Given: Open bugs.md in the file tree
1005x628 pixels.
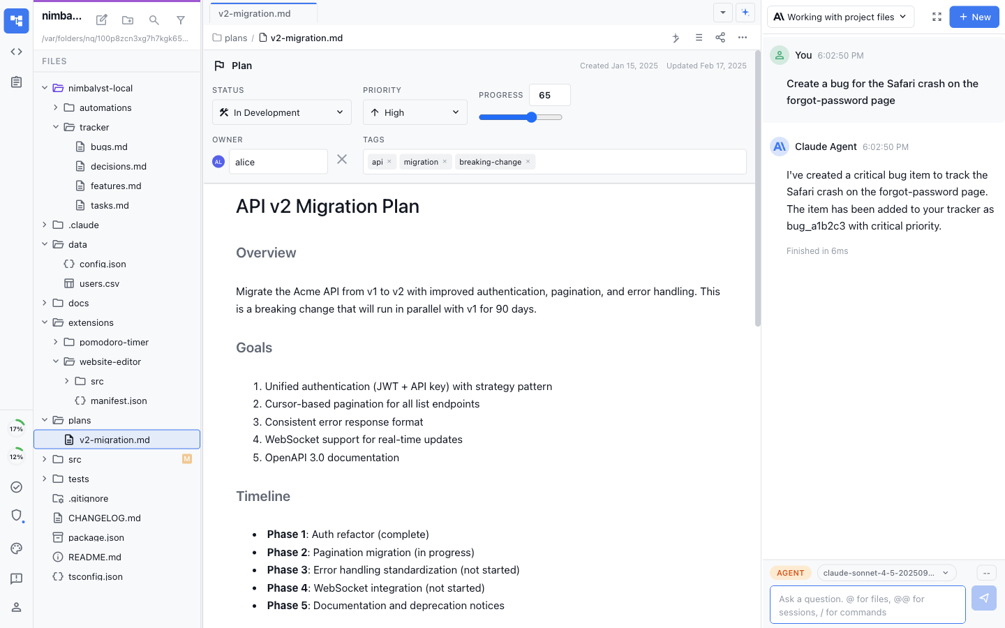Looking at the screenshot, I should click(x=117, y=147).
